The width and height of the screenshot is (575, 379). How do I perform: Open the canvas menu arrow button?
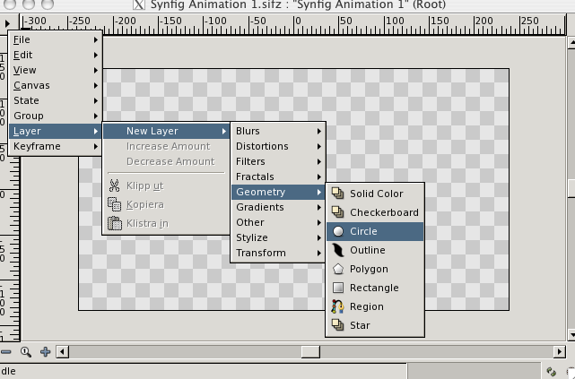8,23
